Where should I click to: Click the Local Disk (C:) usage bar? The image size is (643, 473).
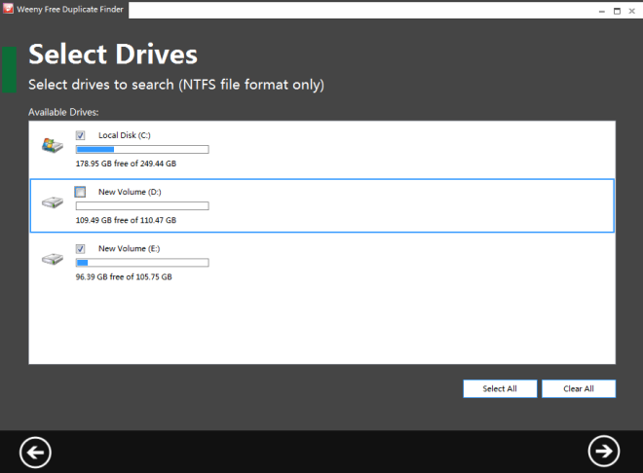142,150
